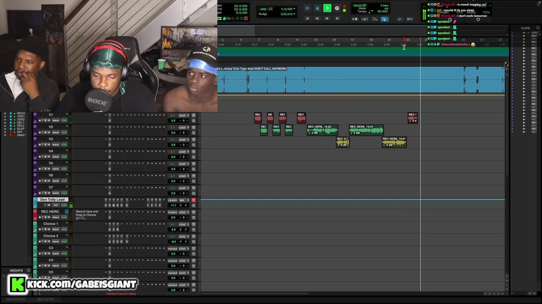
Task: Toggle the Online button left of Stop
Action: pyautogui.click(x=307, y=8)
